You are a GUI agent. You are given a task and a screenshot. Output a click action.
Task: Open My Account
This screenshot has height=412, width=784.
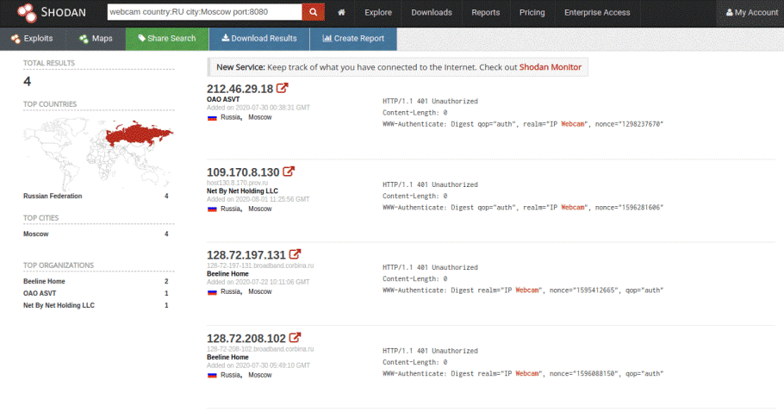(x=752, y=13)
